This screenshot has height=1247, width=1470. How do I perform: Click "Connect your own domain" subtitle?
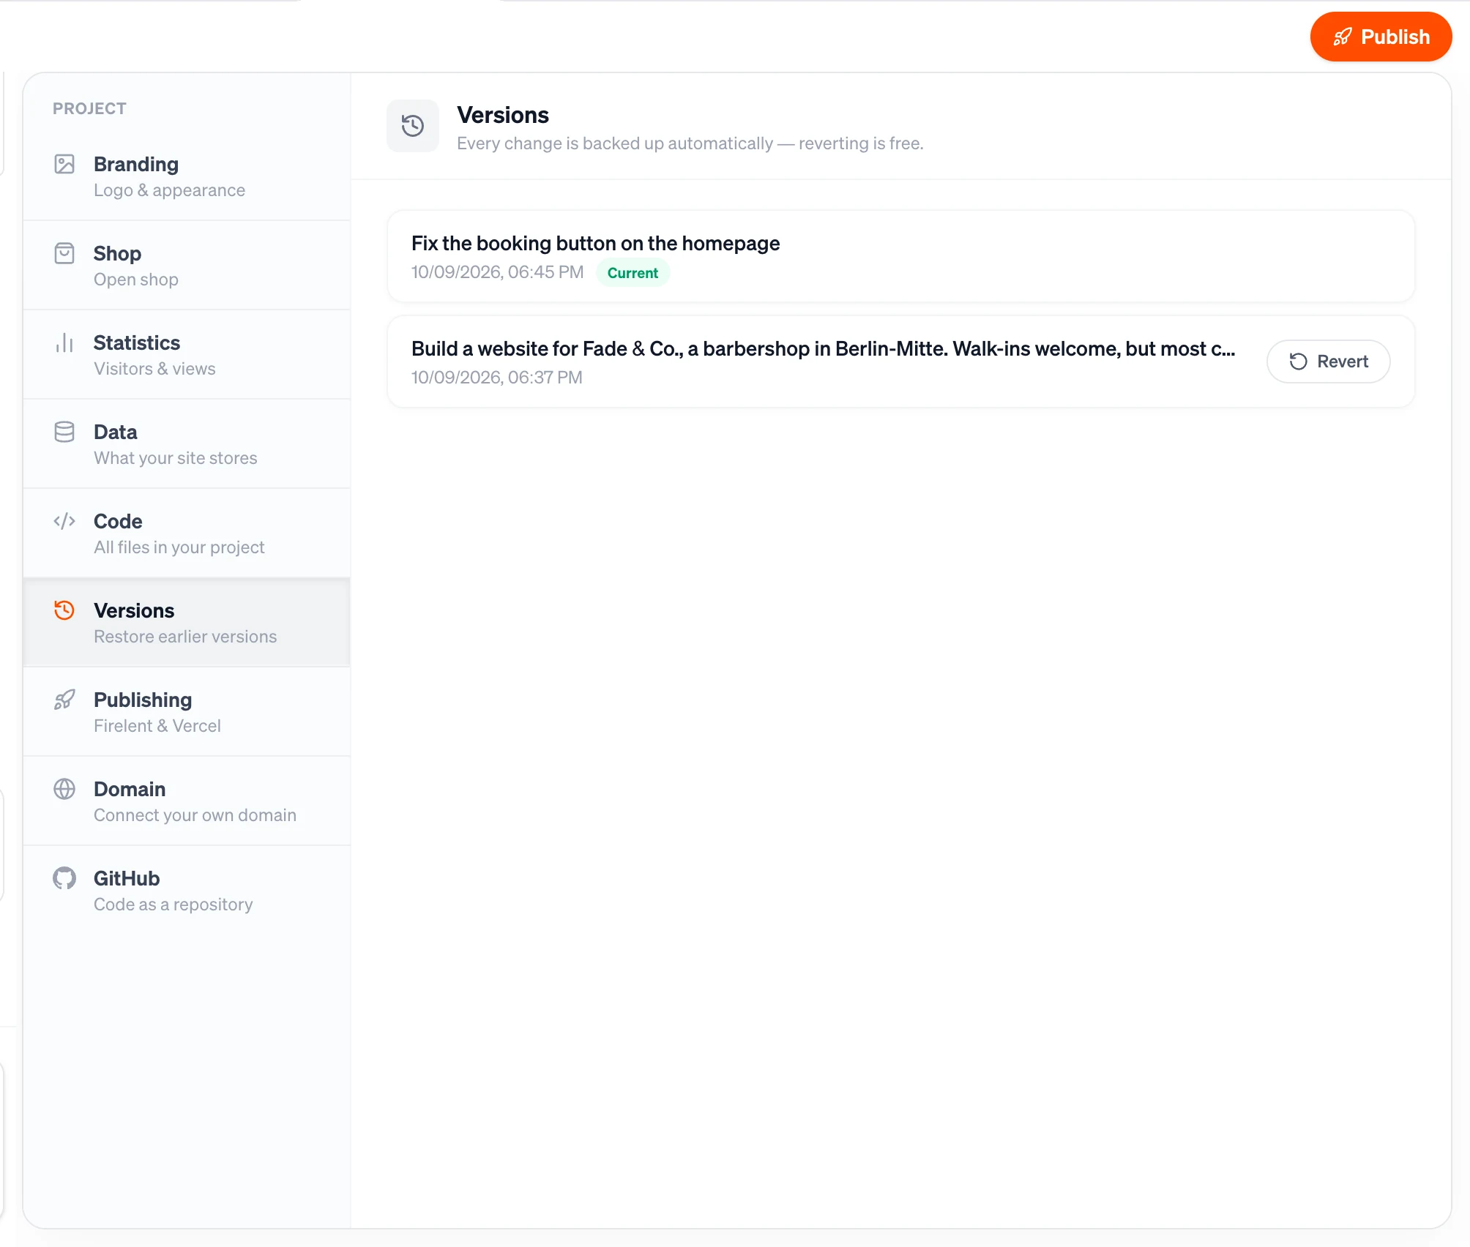tap(195, 815)
